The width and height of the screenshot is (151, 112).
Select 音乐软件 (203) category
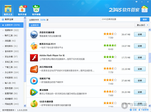[12, 51]
